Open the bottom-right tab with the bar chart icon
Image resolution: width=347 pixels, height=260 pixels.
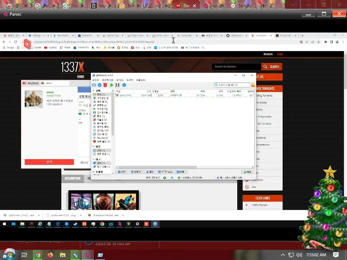point(247,172)
